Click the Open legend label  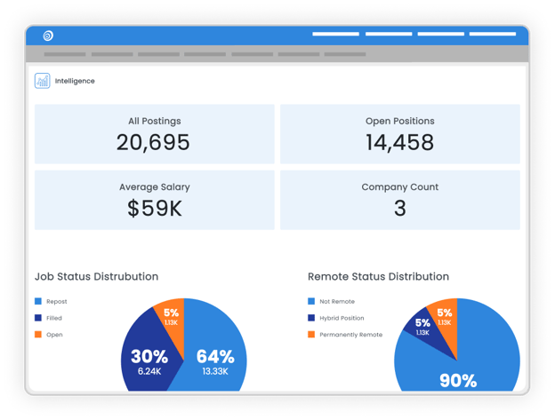coord(54,335)
